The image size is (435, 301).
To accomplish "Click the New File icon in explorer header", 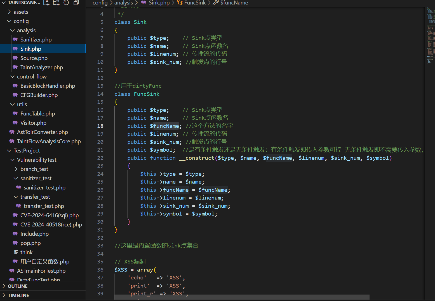I will [46, 3].
